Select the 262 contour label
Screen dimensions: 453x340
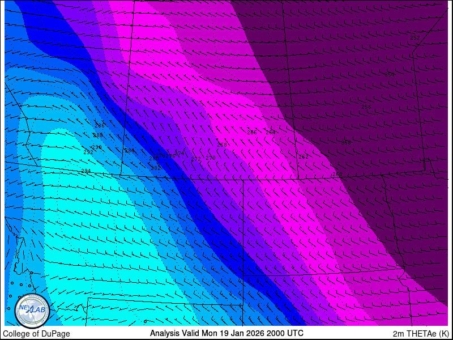(304, 157)
